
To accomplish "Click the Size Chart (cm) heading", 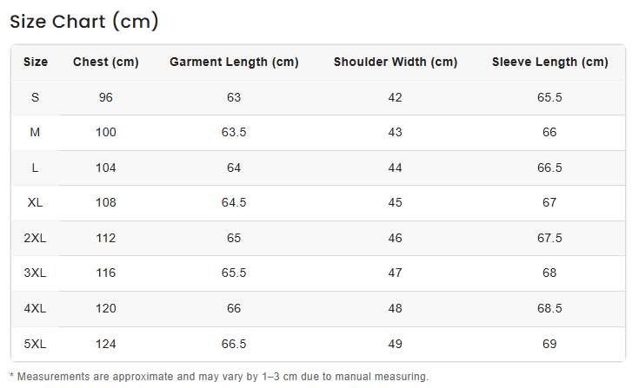I will pyautogui.click(x=84, y=22).
